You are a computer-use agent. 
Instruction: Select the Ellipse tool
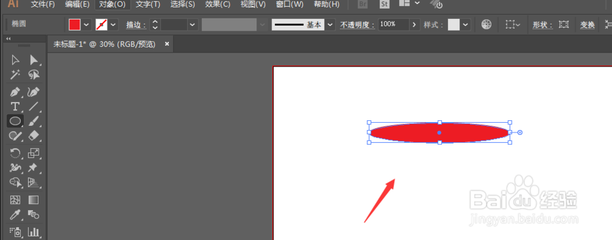click(x=15, y=121)
